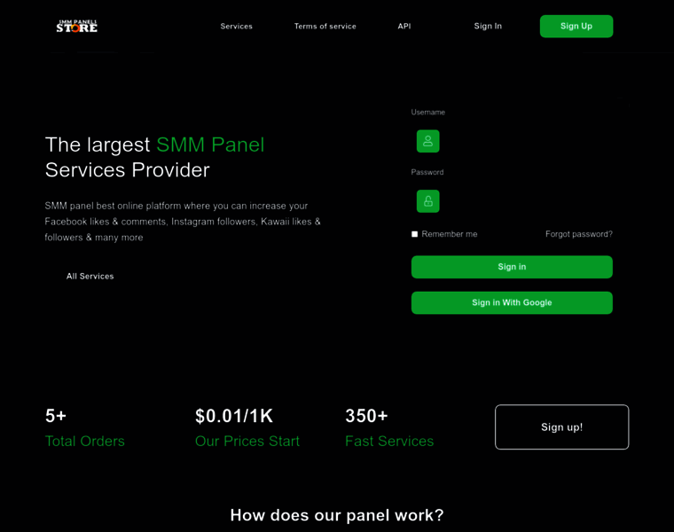Open the All Services button

[90, 276]
